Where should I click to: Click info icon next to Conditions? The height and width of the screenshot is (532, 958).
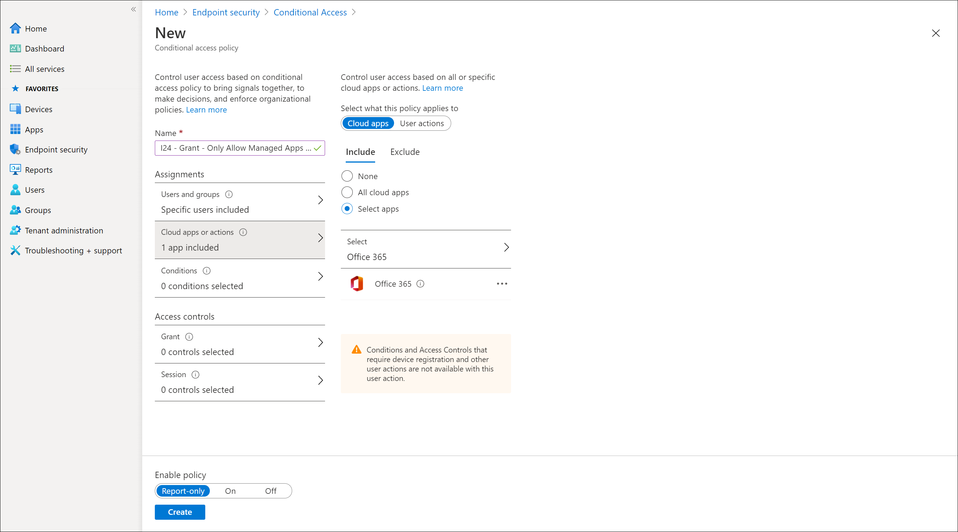[207, 271]
